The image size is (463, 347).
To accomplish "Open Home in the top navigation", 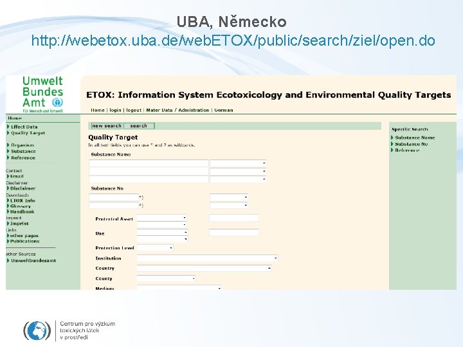I will pyautogui.click(x=98, y=110).
